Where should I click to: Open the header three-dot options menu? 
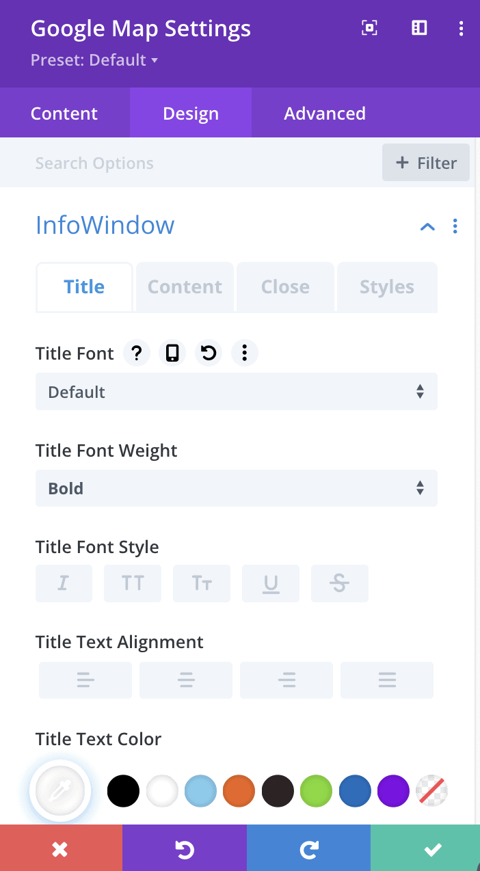461,28
